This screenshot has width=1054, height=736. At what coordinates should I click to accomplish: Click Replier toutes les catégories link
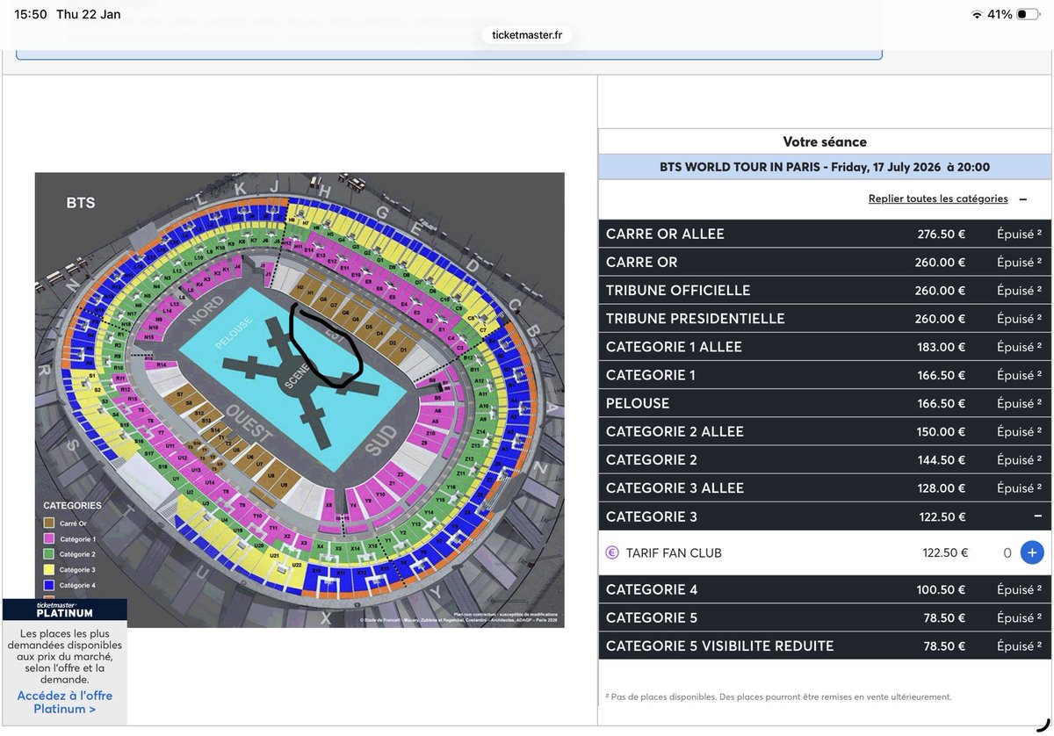(x=938, y=198)
